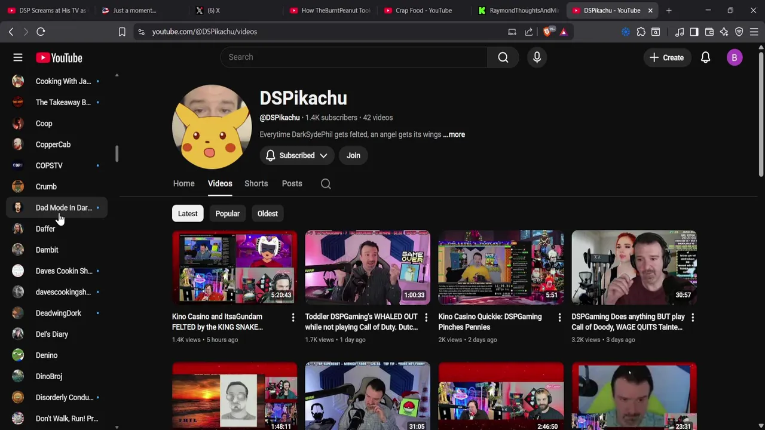Bookmark this page icon

click(122, 32)
